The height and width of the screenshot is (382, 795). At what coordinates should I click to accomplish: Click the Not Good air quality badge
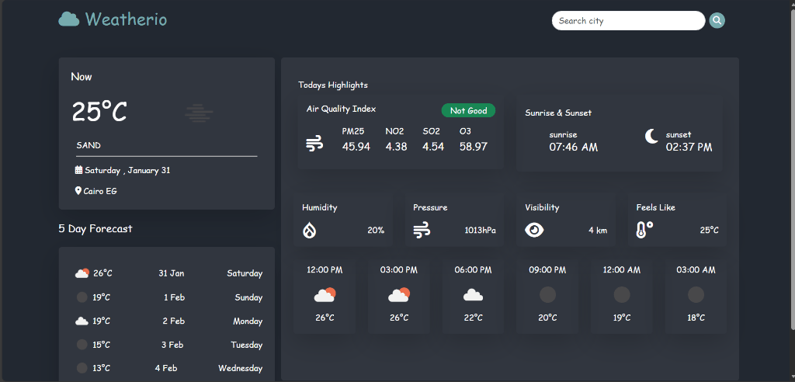pos(468,111)
